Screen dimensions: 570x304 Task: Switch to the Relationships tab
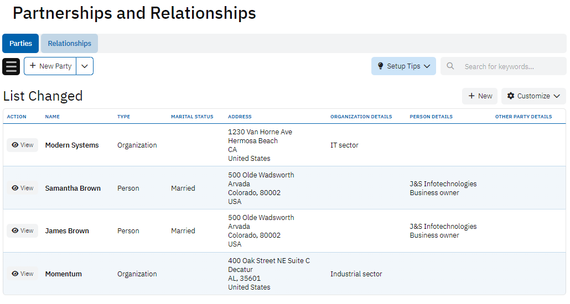coord(69,44)
